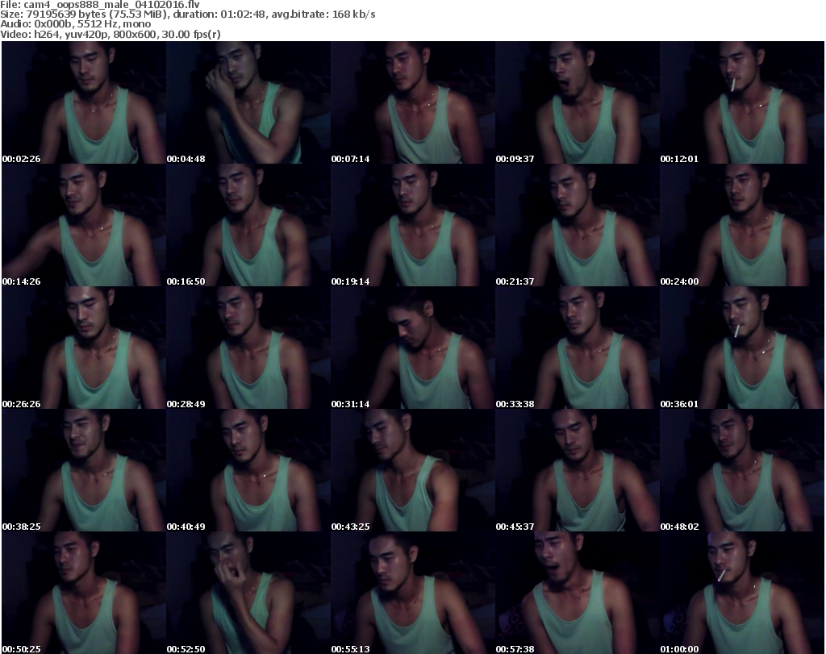Select the thumbnail stamped 00:21:37
Screen dimensions: 826x654
point(577,225)
